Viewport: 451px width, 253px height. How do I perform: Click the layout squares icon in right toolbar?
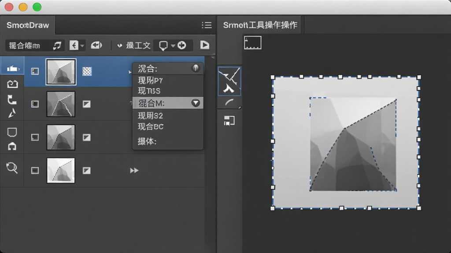tap(229, 121)
